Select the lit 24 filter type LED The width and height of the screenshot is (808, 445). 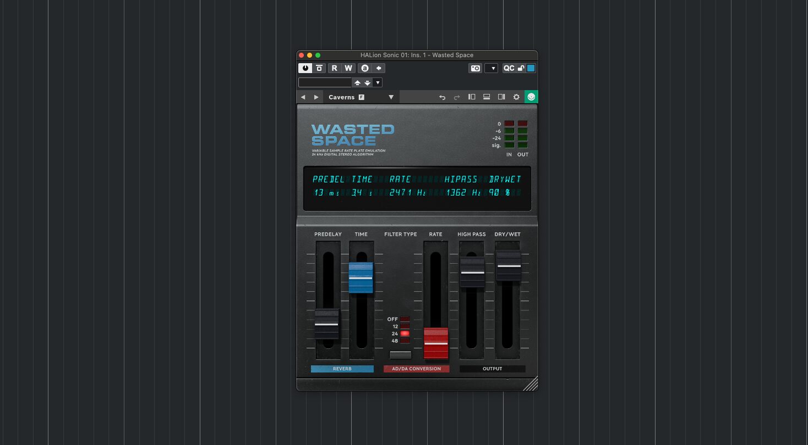[x=405, y=333]
